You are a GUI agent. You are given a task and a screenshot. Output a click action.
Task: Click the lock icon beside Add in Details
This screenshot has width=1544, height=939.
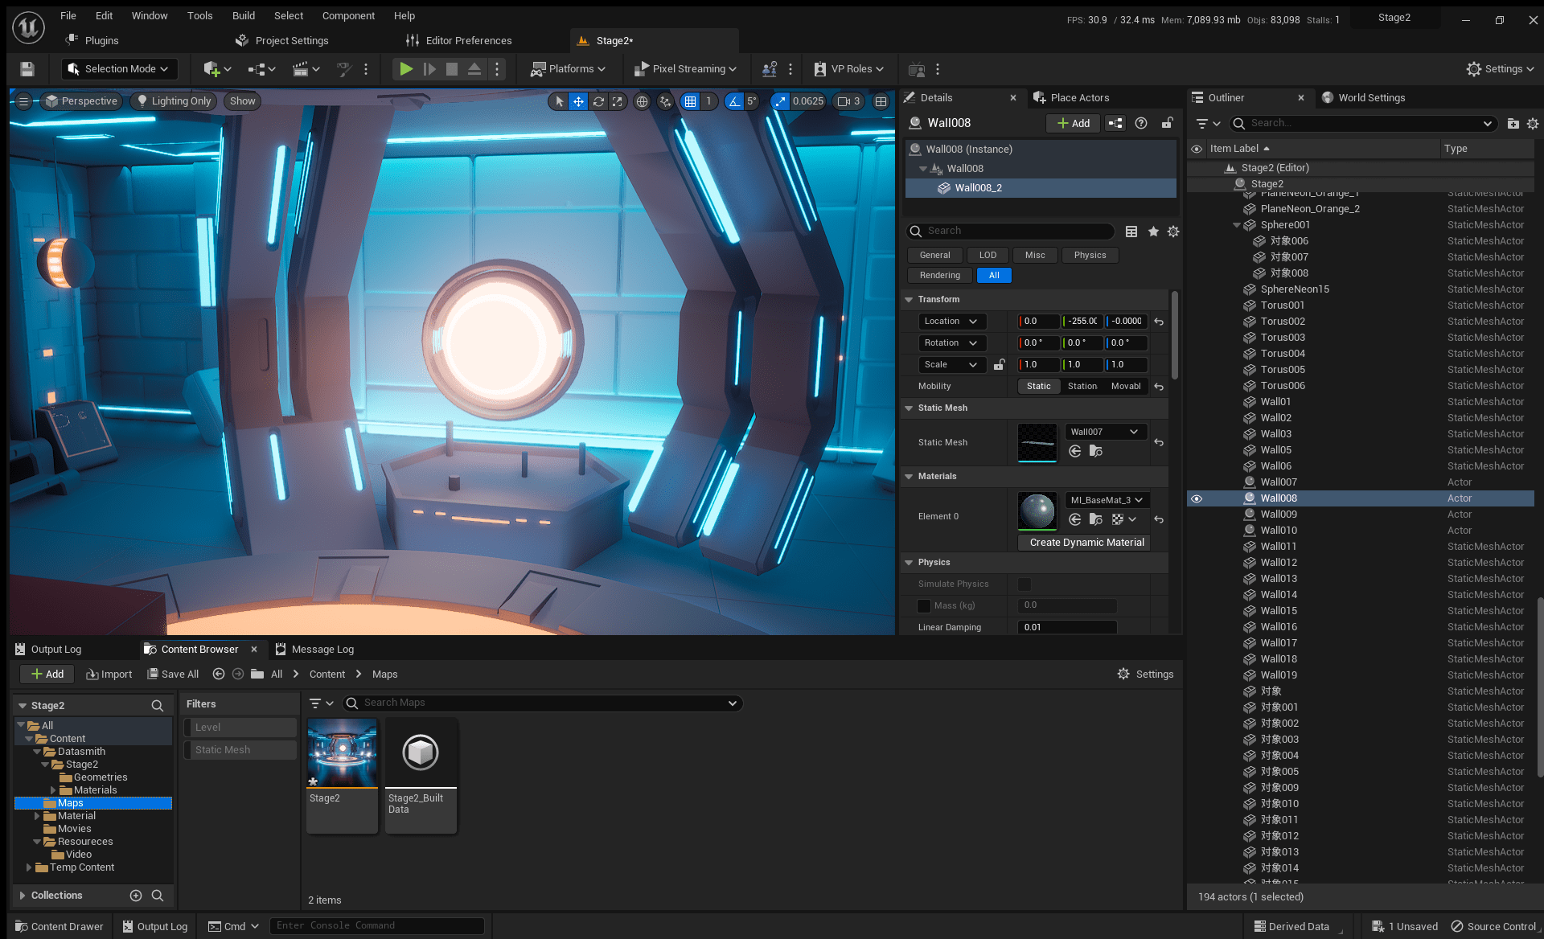(1167, 123)
